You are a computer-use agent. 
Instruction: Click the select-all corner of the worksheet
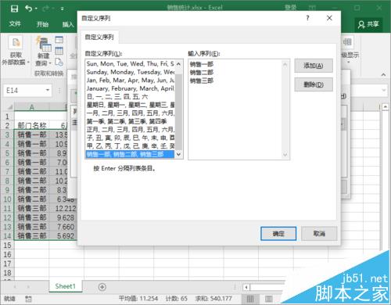coord(9,107)
